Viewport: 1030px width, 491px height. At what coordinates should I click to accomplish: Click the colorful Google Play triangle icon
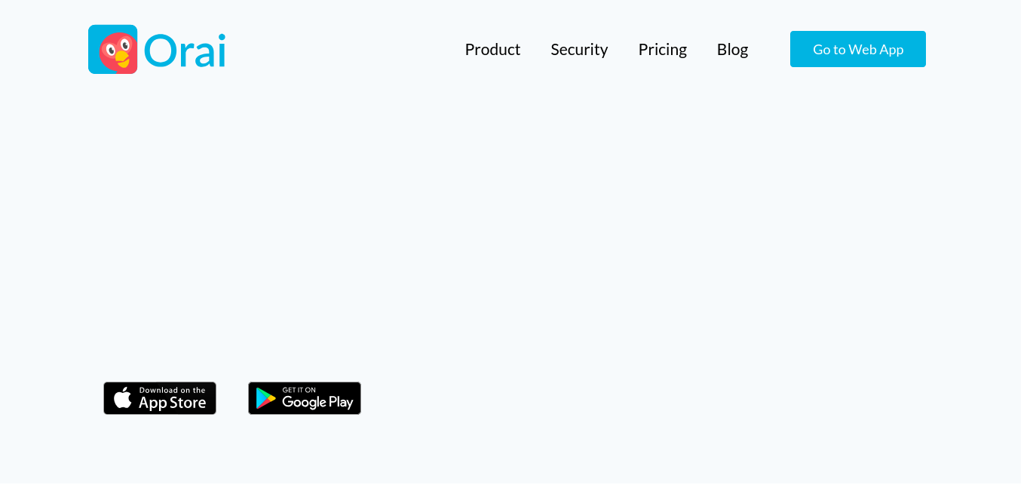tap(265, 398)
